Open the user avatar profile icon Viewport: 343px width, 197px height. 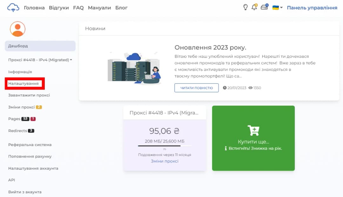tap(17, 29)
